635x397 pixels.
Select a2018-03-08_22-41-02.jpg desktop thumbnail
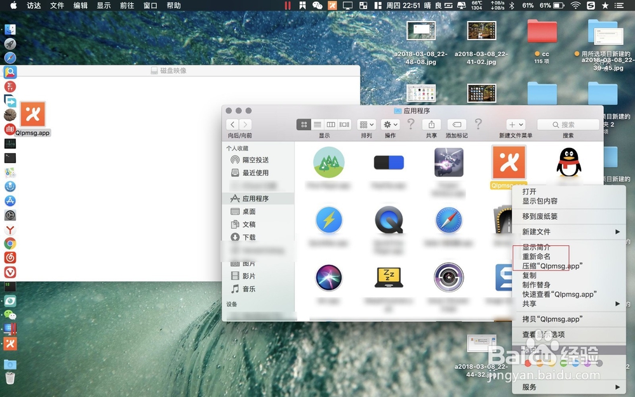pos(481,30)
